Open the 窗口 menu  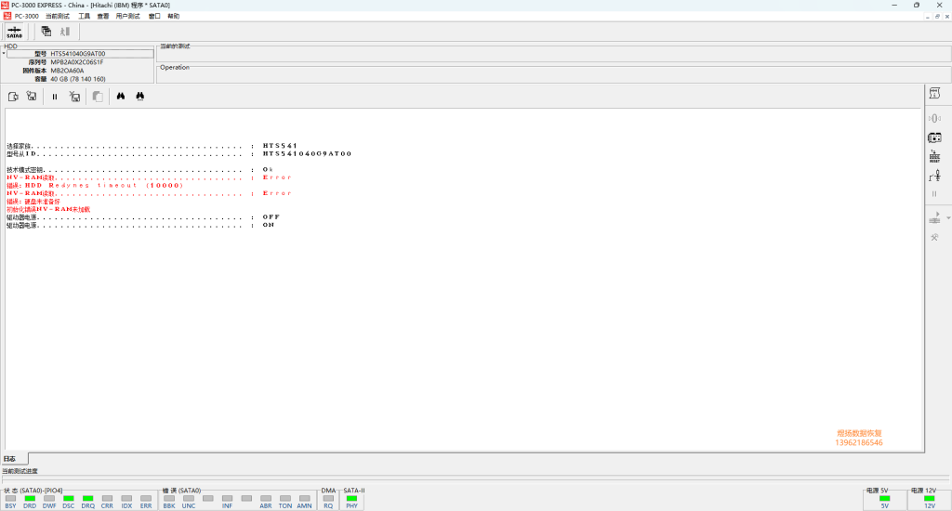(x=155, y=17)
